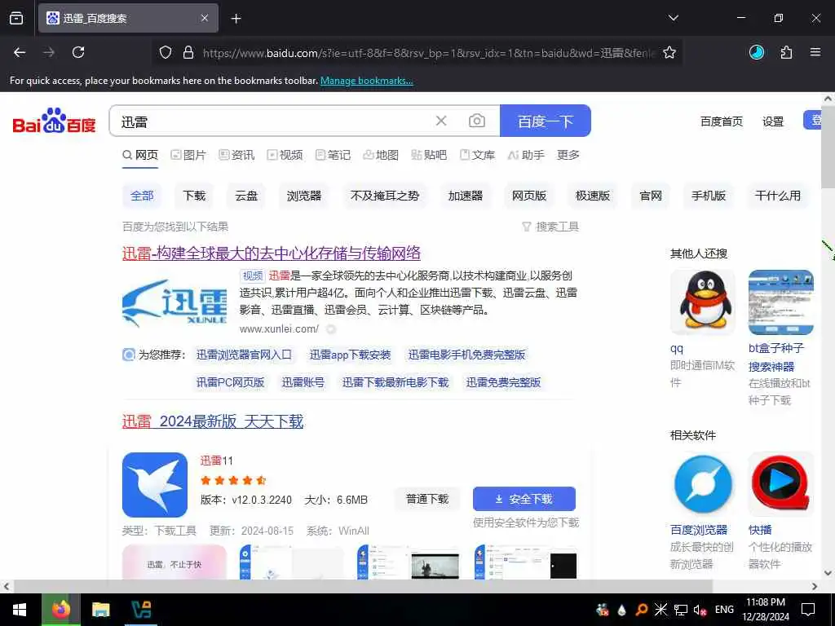The width and height of the screenshot is (835, 626).
Task: Open image search via the camera icon
Action: 476,121
